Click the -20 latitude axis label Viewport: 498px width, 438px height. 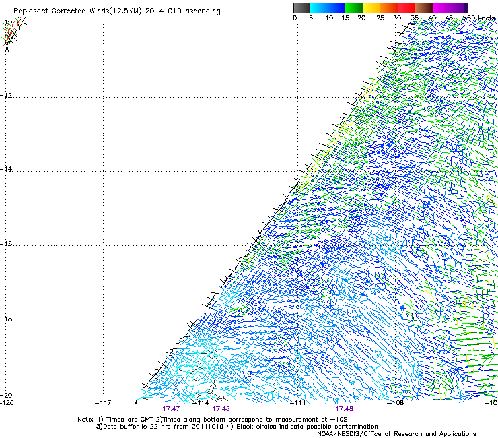pos(6,395)
